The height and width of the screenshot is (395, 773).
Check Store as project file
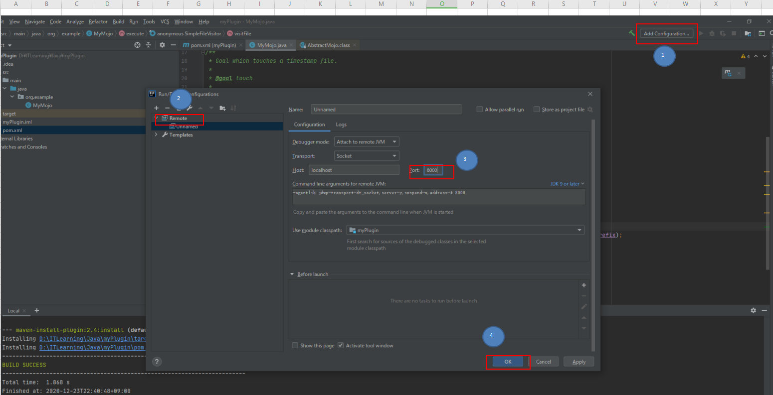(x=537, y=110)
